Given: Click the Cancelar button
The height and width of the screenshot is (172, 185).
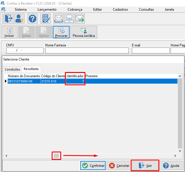Looking at the screenshot, I should point(119,166).
